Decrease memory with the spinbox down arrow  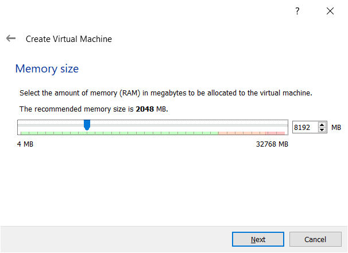pyautogui.click(x=322, y=130)
